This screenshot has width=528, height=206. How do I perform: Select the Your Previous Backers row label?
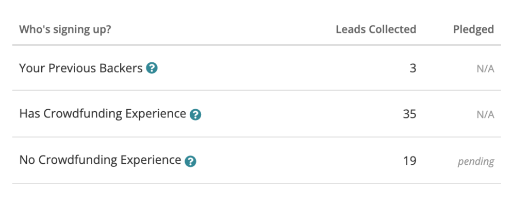[81, 68]
